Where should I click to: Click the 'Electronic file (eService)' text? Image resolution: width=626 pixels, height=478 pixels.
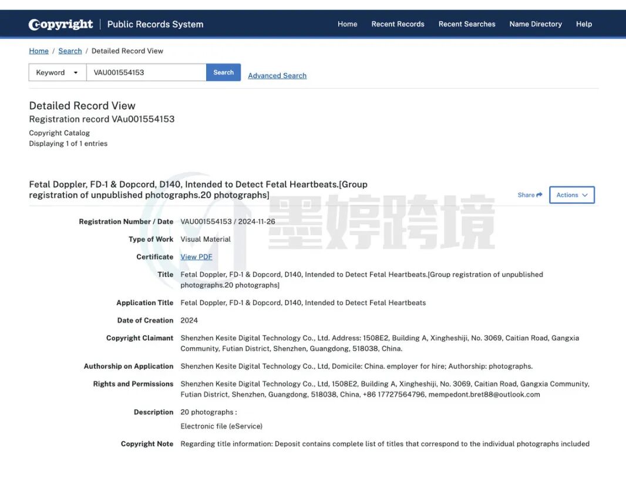click(x=221, y=426)
